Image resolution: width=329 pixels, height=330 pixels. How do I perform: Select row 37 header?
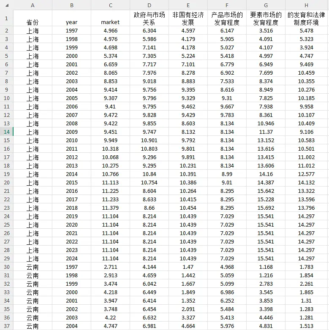coord(6,326)
